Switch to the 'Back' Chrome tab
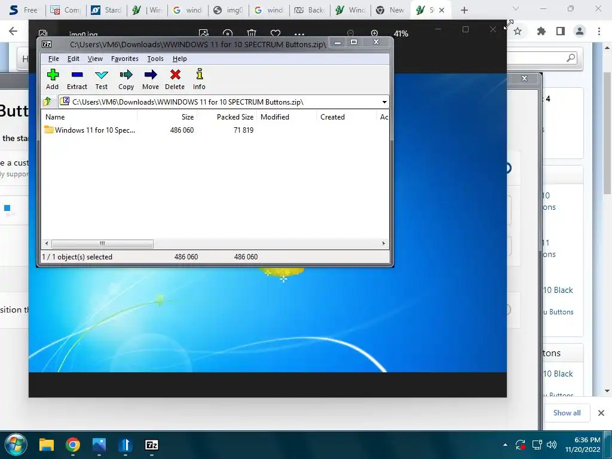Viewport: 612px width, 459px height. pyautogui.click(x=310, y=10)
